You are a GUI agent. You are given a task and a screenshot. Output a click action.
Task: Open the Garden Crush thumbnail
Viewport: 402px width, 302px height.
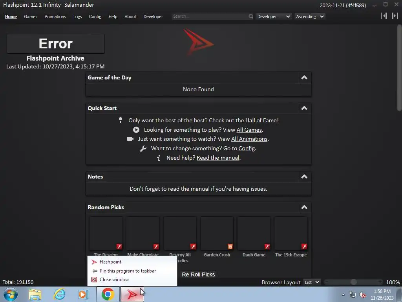click(x=217, y=233)
